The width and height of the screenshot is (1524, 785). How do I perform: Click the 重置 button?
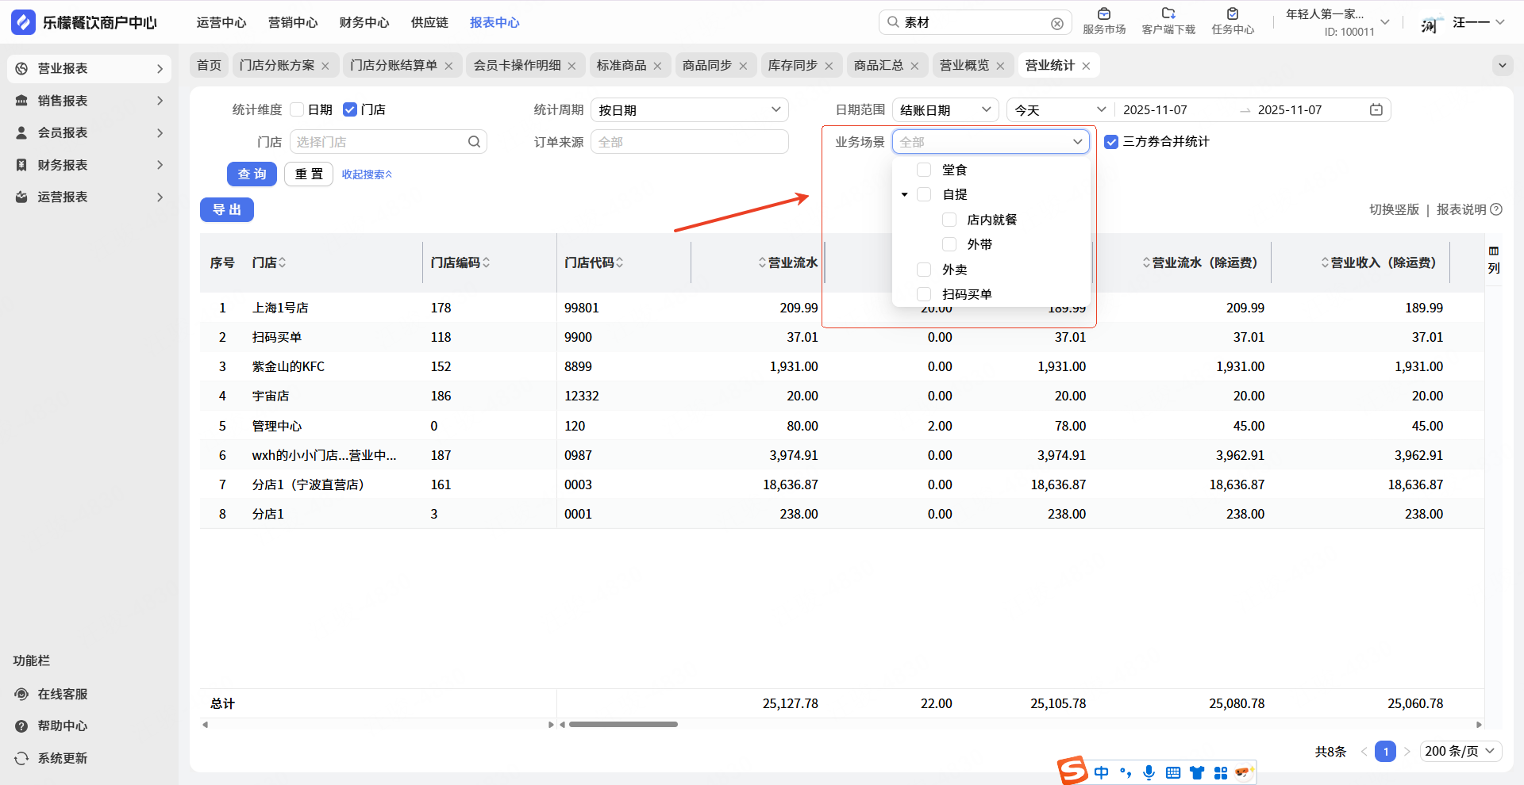coord(309,174)
